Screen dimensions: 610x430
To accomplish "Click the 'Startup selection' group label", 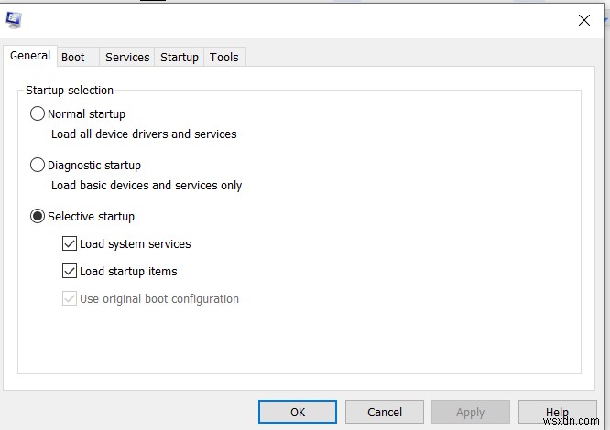I will tap(70, 91).
